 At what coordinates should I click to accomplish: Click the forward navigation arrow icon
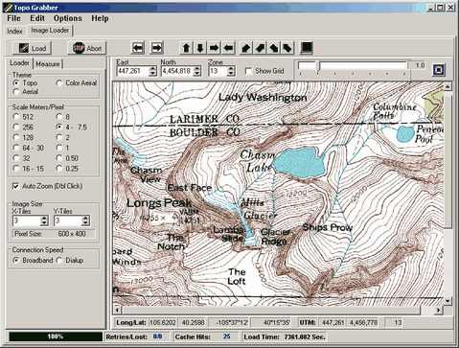coord(156,48)
